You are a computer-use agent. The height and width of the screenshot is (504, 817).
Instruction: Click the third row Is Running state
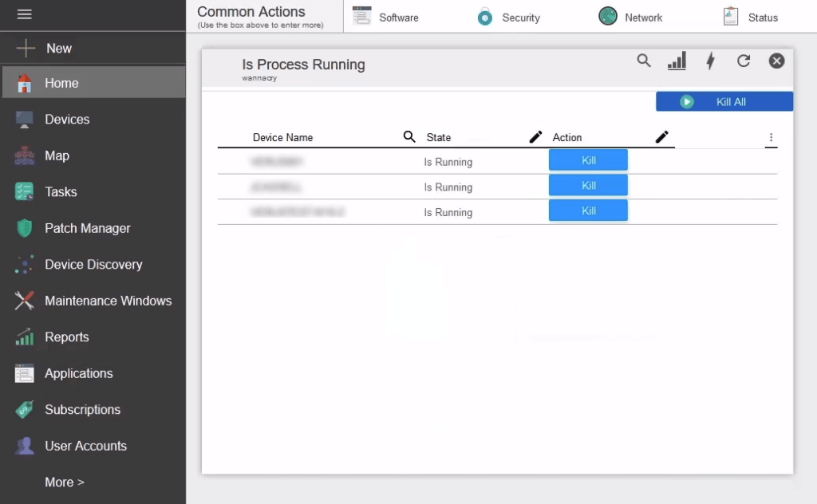pyautogui.click(x=448, y=212)
